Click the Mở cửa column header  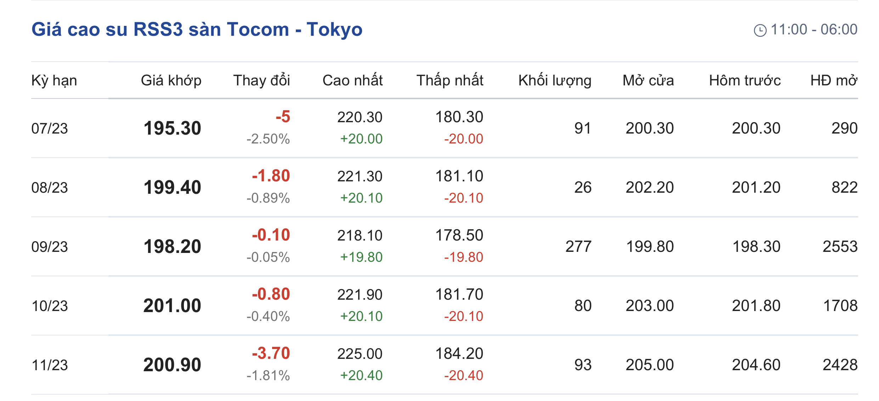(x=648, y=80)
